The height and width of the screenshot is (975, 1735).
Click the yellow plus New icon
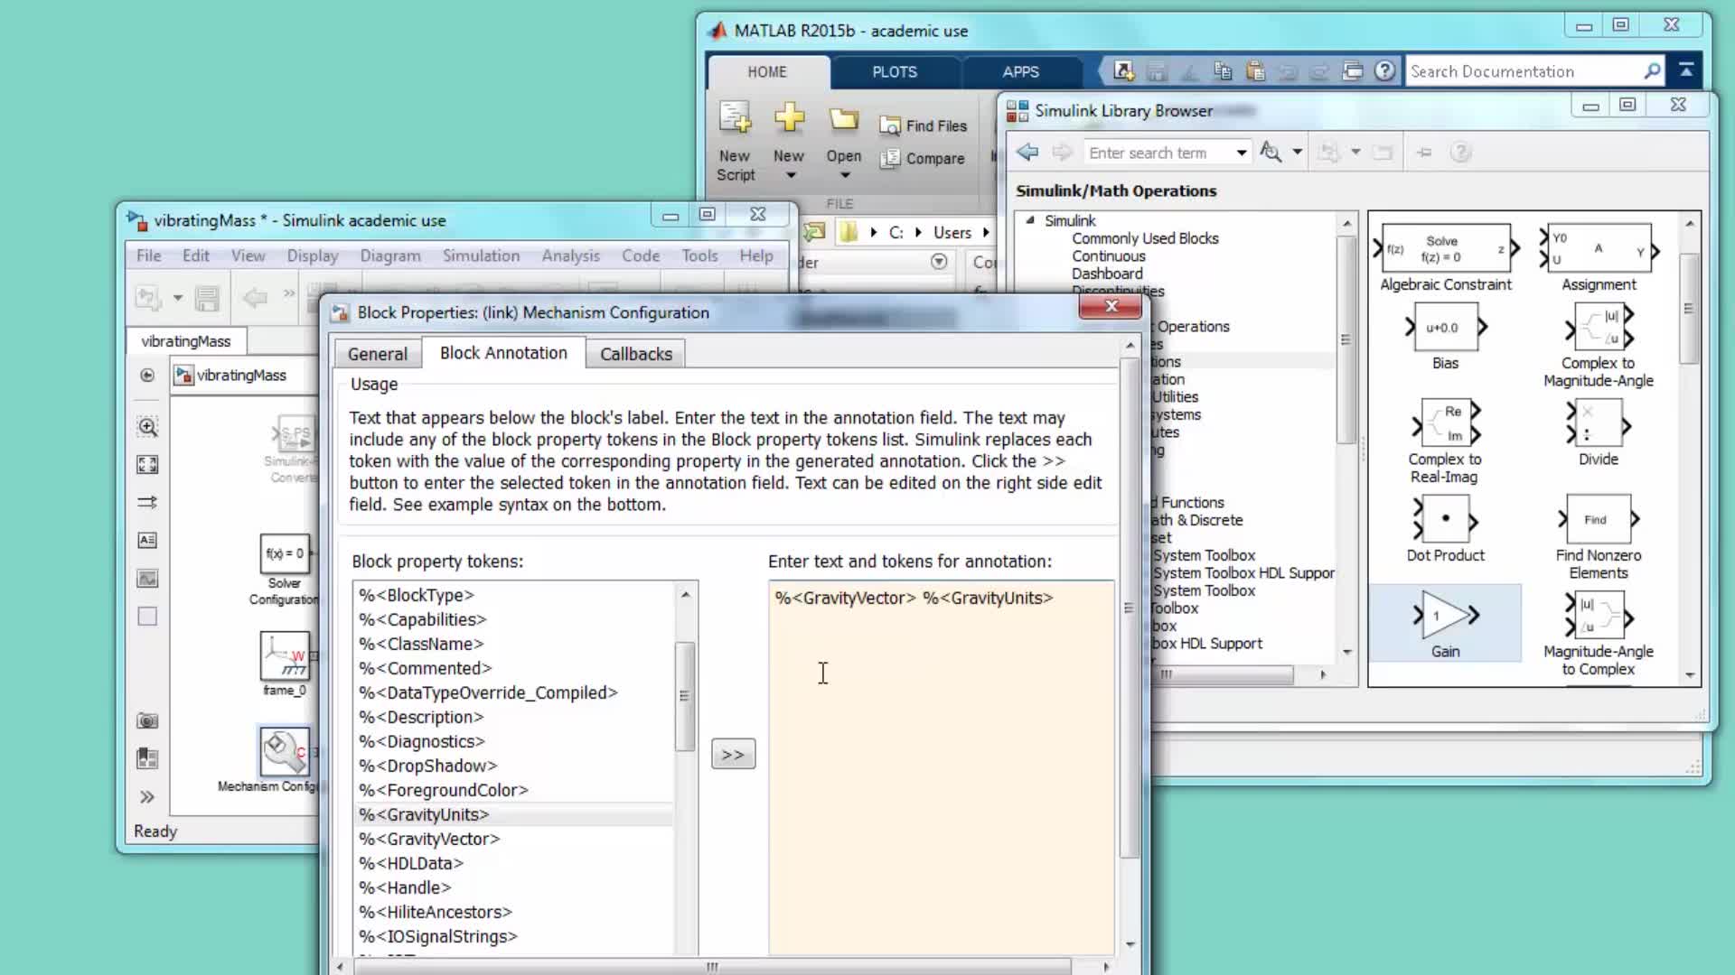pyautogui.click(x=789, y=117)
